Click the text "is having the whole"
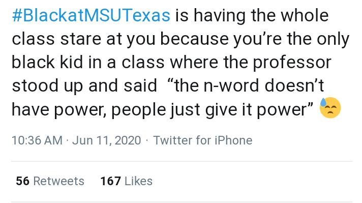This screenshot has width=362, height=203. (252, 15)
